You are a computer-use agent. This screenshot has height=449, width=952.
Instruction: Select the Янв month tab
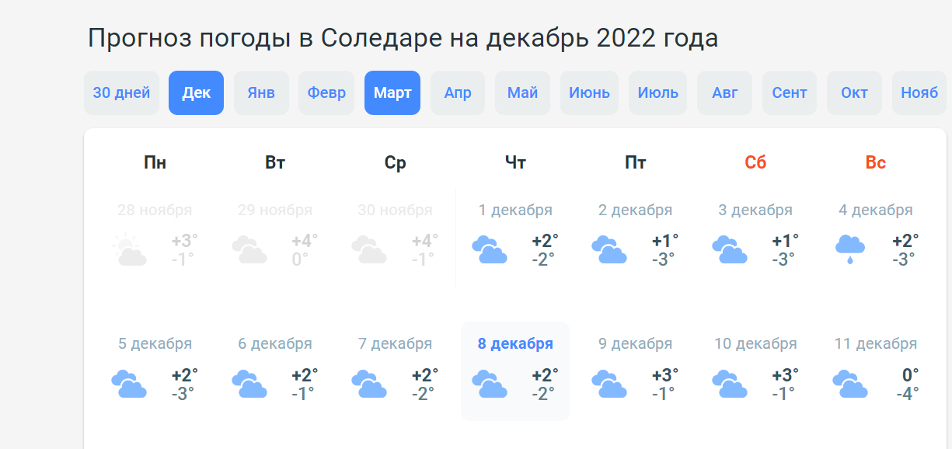pyautogui.click(x=261, y=93)
